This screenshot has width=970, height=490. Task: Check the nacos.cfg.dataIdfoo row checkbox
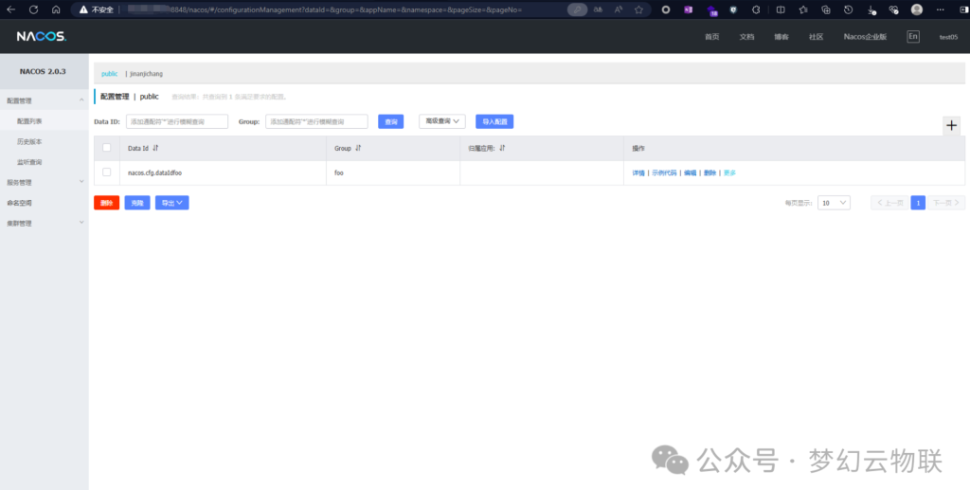coord(106,172)
